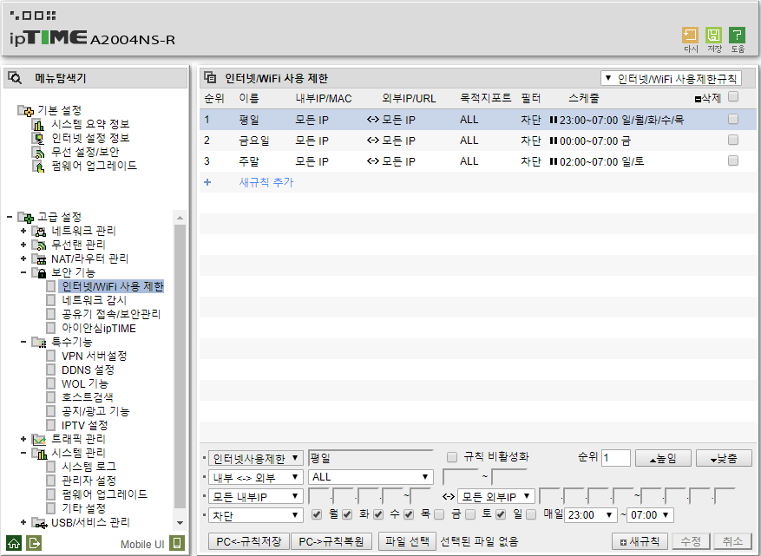Open 아이안심ipTIME menu item

99,329
